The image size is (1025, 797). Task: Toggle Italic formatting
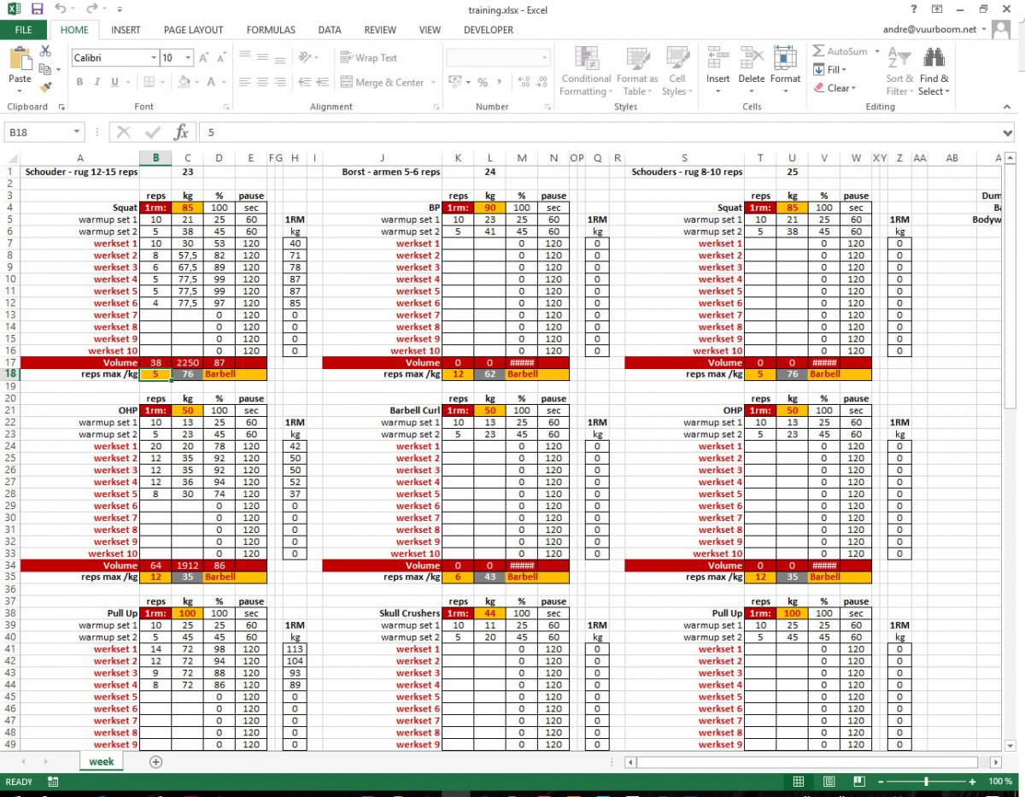tap(97, 83)
